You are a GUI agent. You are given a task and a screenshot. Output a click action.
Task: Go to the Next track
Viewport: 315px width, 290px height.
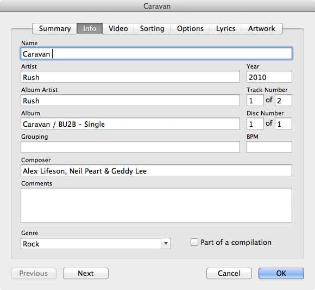coord(86,273)
